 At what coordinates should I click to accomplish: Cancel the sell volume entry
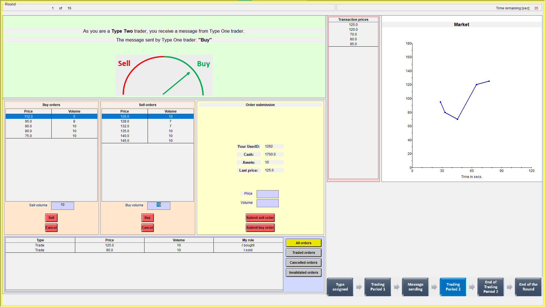[x=51, y=228]
